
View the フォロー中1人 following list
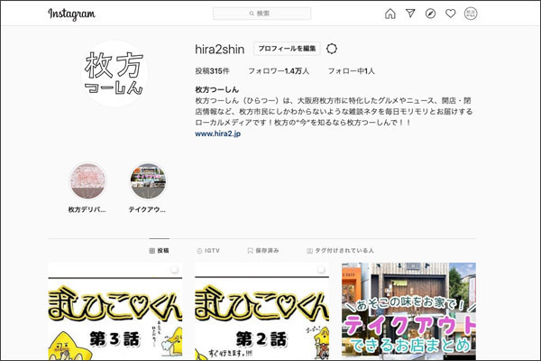point(351,70)
